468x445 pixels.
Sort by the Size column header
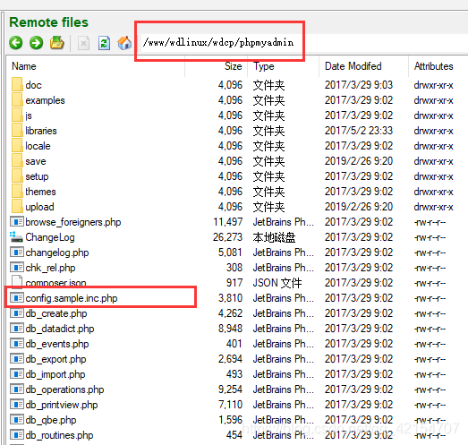(x=234, y=66)
